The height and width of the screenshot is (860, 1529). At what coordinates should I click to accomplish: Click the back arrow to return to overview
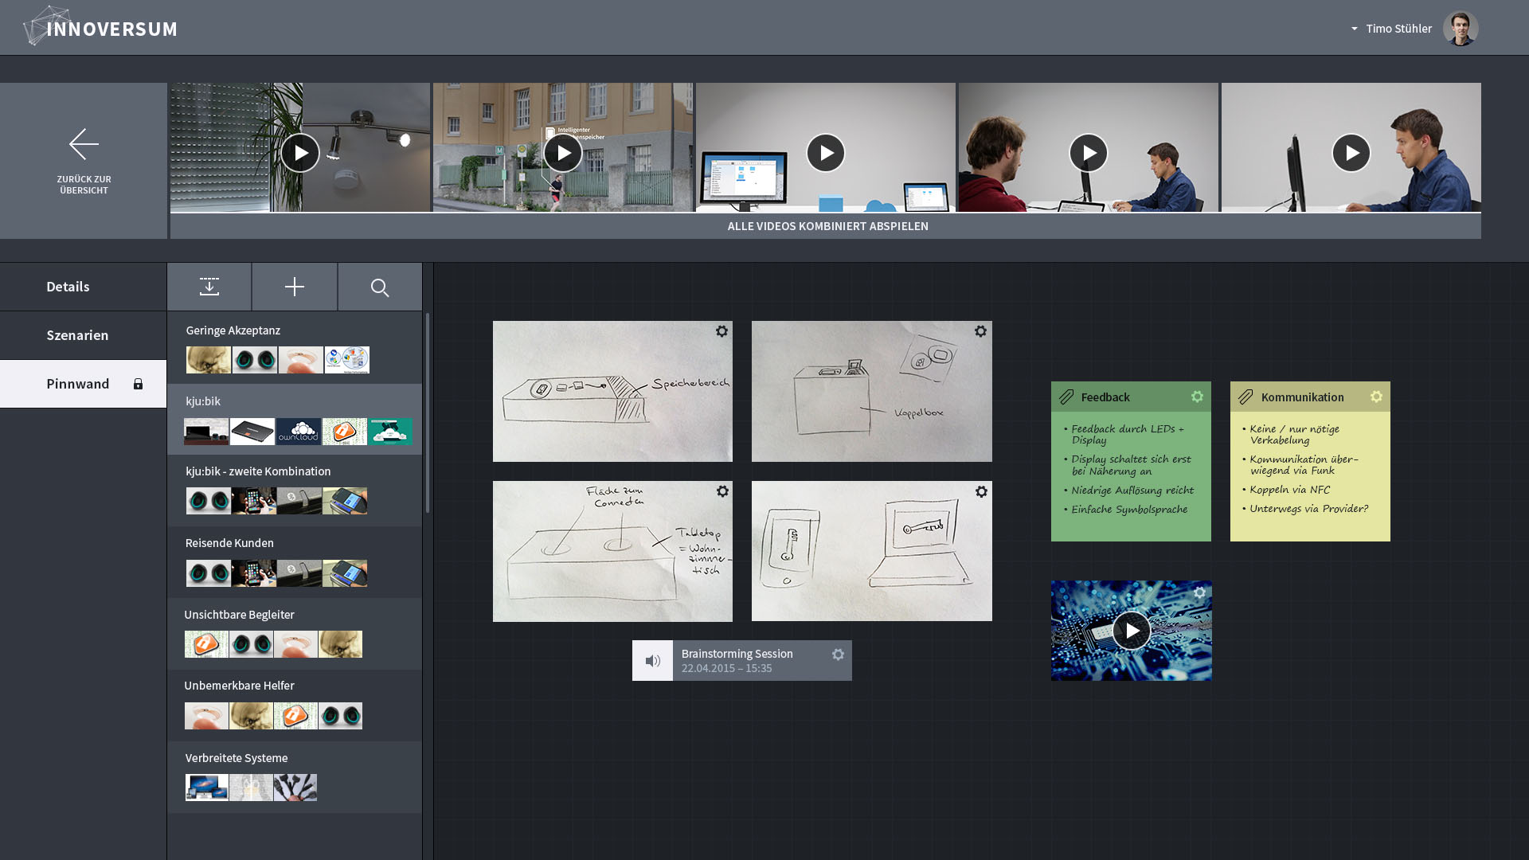pyautogui.click(x=84, y=144)
